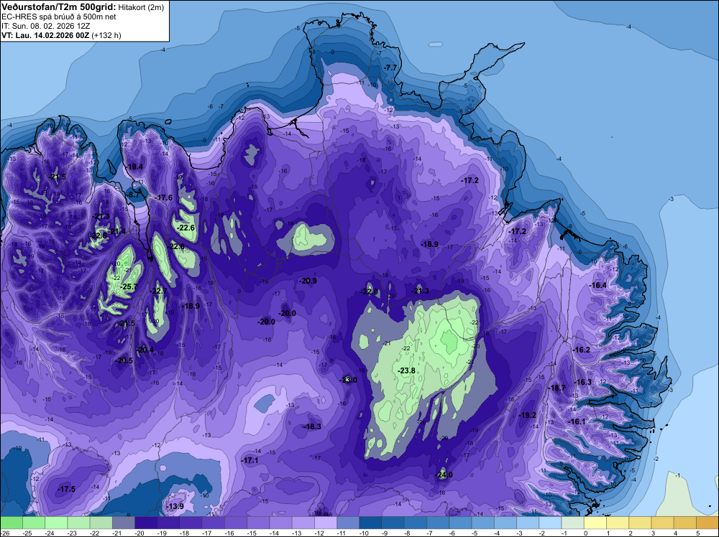
Task: Click the -13.9 temperature value
Action: pos(175,506)
